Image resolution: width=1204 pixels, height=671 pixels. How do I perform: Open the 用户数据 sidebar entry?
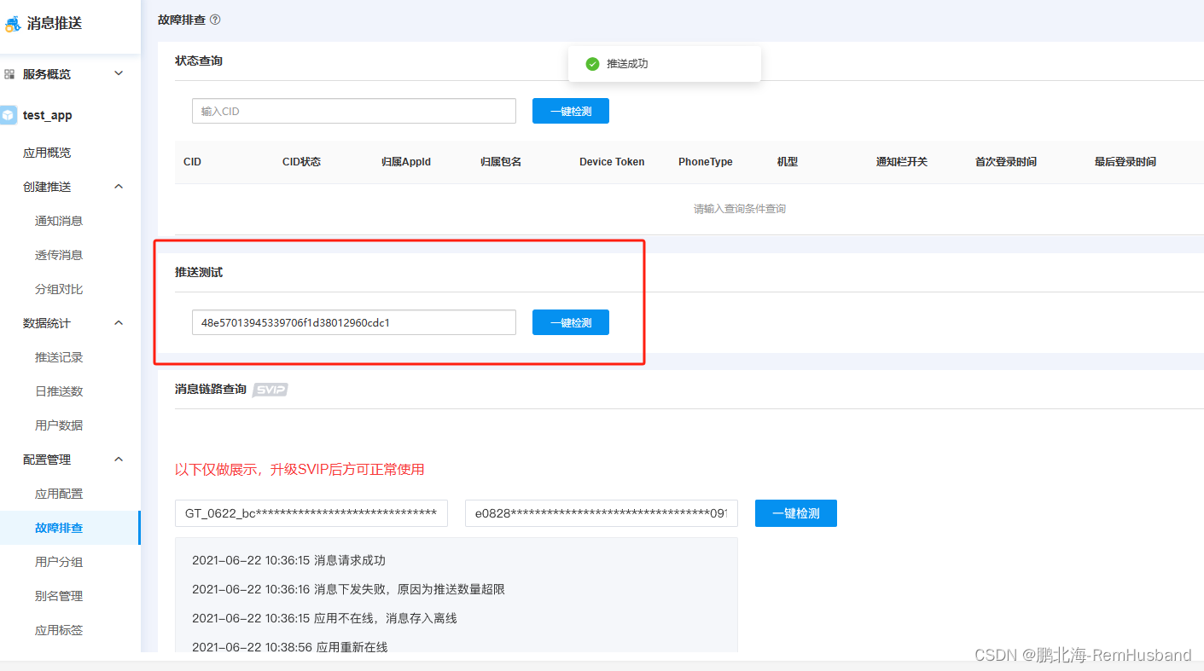point(58,425)
